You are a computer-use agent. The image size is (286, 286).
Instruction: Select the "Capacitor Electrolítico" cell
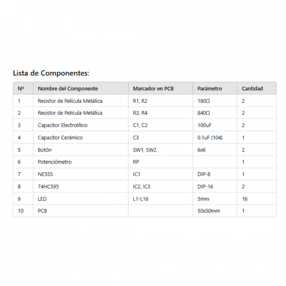[x=63, y=125]
